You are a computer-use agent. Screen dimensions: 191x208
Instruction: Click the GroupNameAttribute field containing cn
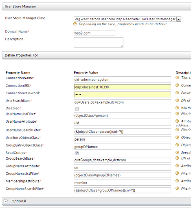pos(122,168)
